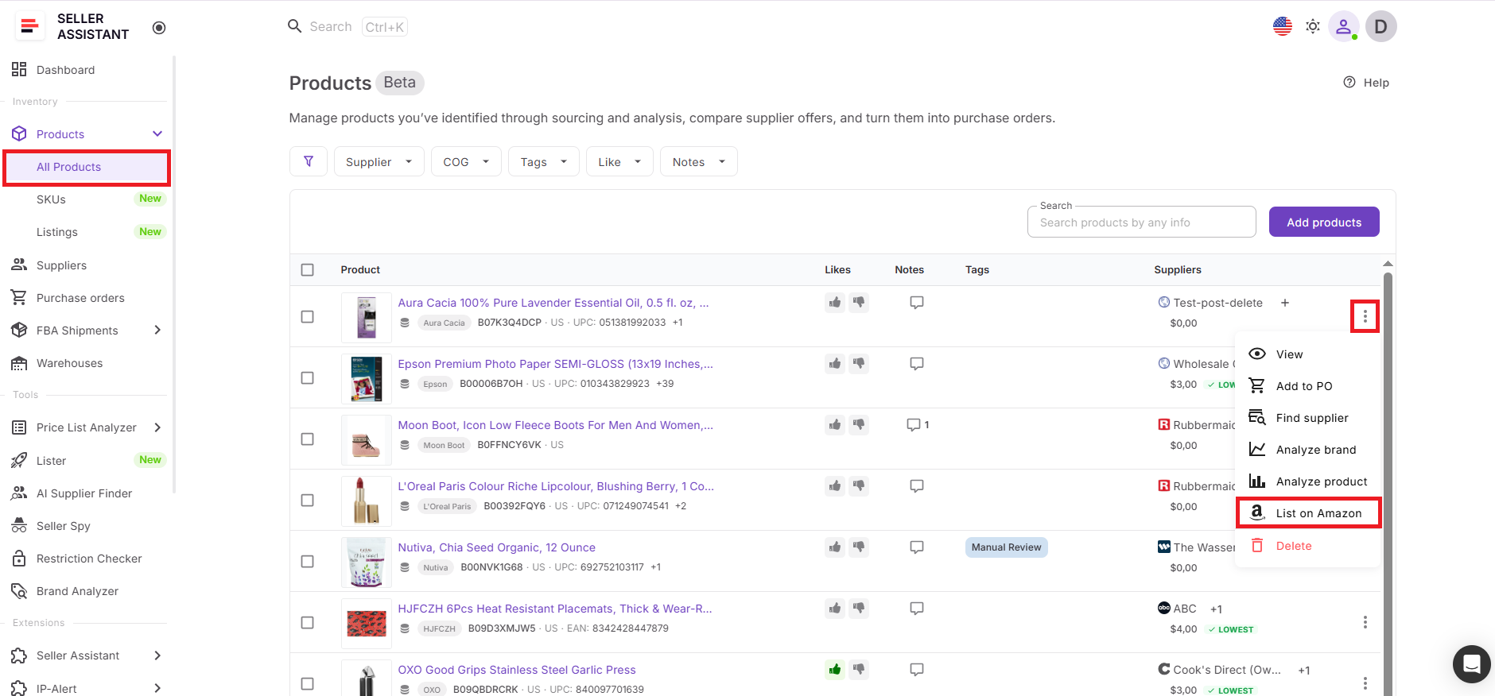
Task: Open the Tags filter dropdown
Action: tap(544, 161)
